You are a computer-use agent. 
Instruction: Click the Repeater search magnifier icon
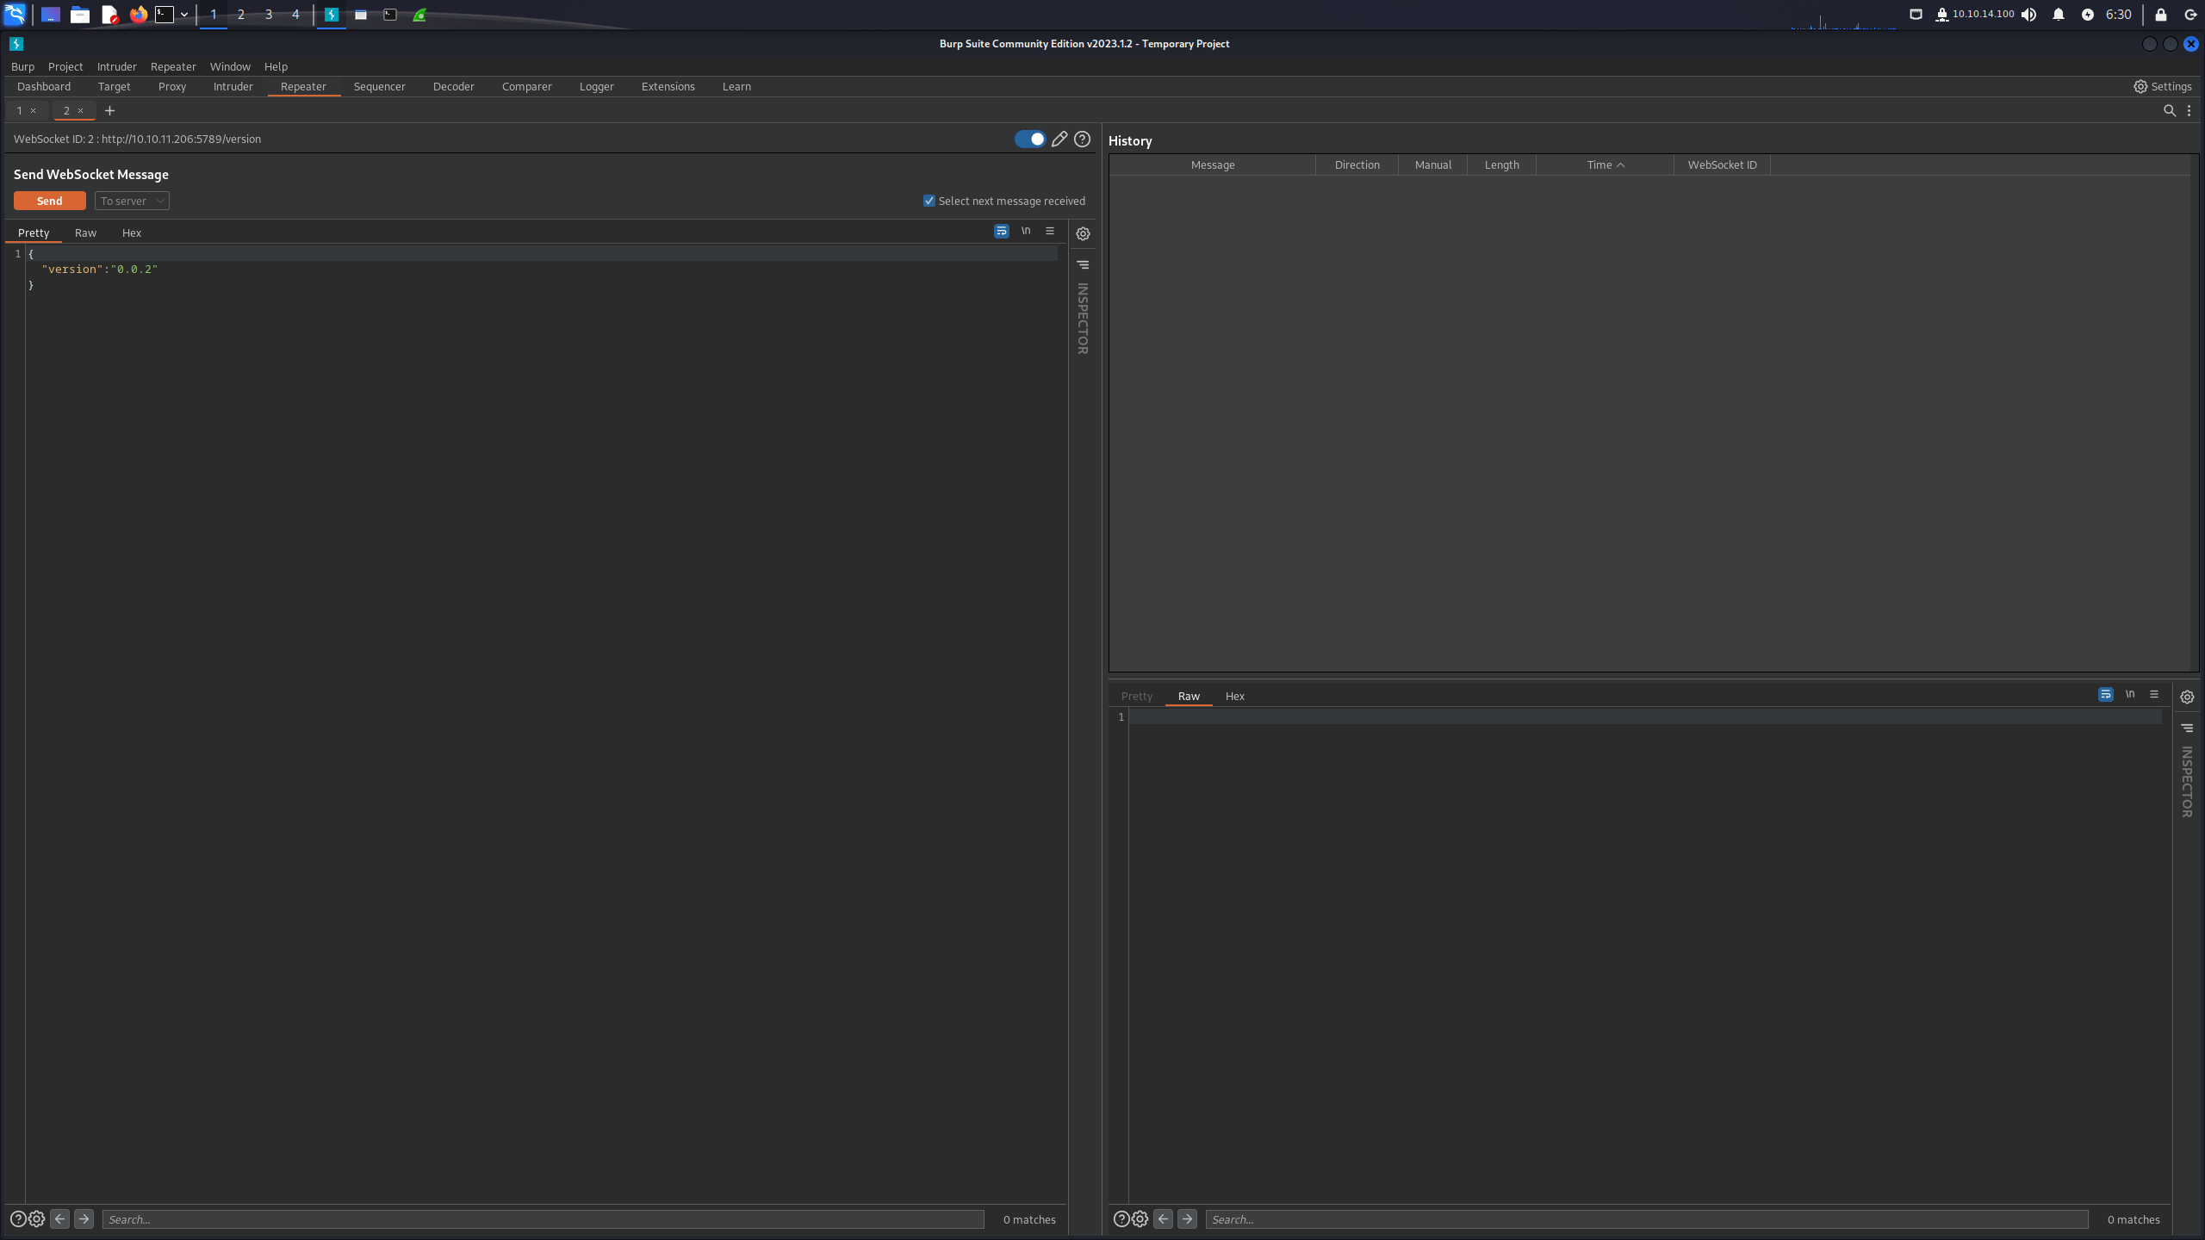pos(2170,110)
